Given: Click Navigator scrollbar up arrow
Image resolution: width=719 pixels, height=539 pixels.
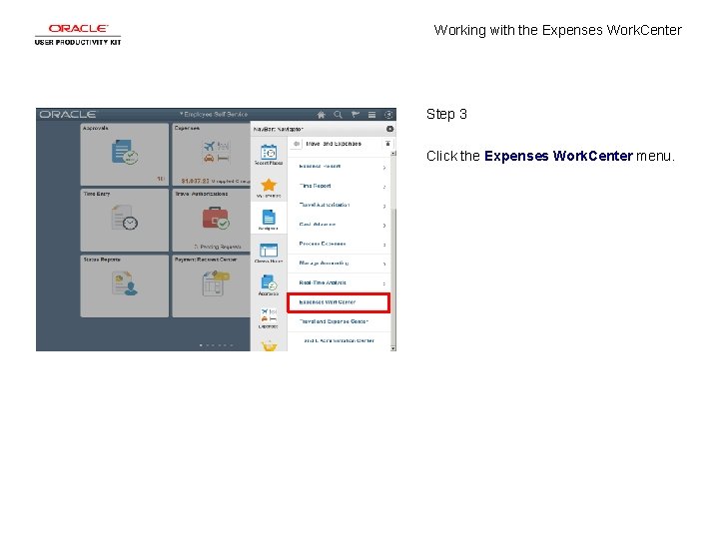Looking at the screenshot, I should point(393,154).
